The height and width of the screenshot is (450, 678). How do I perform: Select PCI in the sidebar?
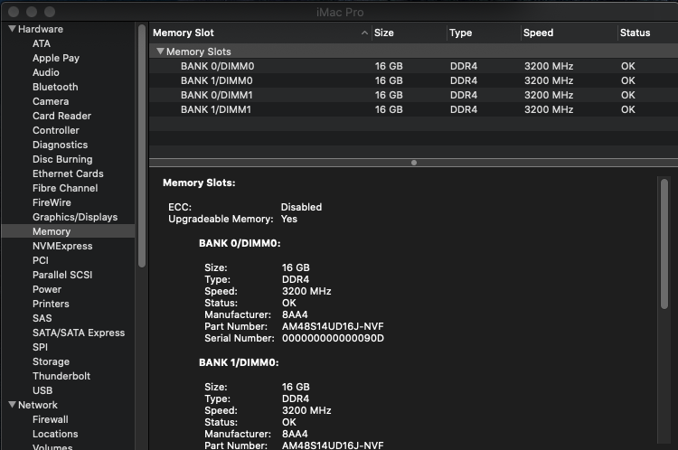pos(40,260)
